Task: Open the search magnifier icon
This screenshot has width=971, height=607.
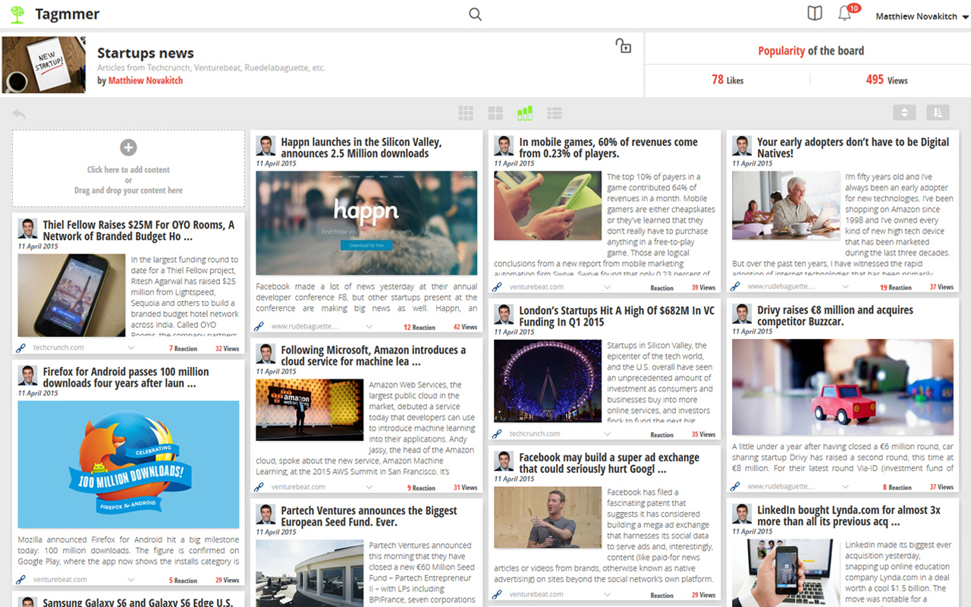Action: pos(476,14)
